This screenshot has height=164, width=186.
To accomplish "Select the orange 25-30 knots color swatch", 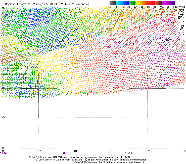I will (x=145, y=3).
